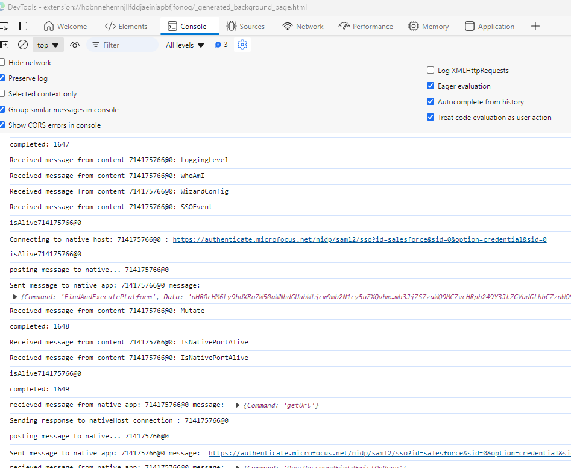
Task: Click the Application tab window icon
Action: point(470,26)
